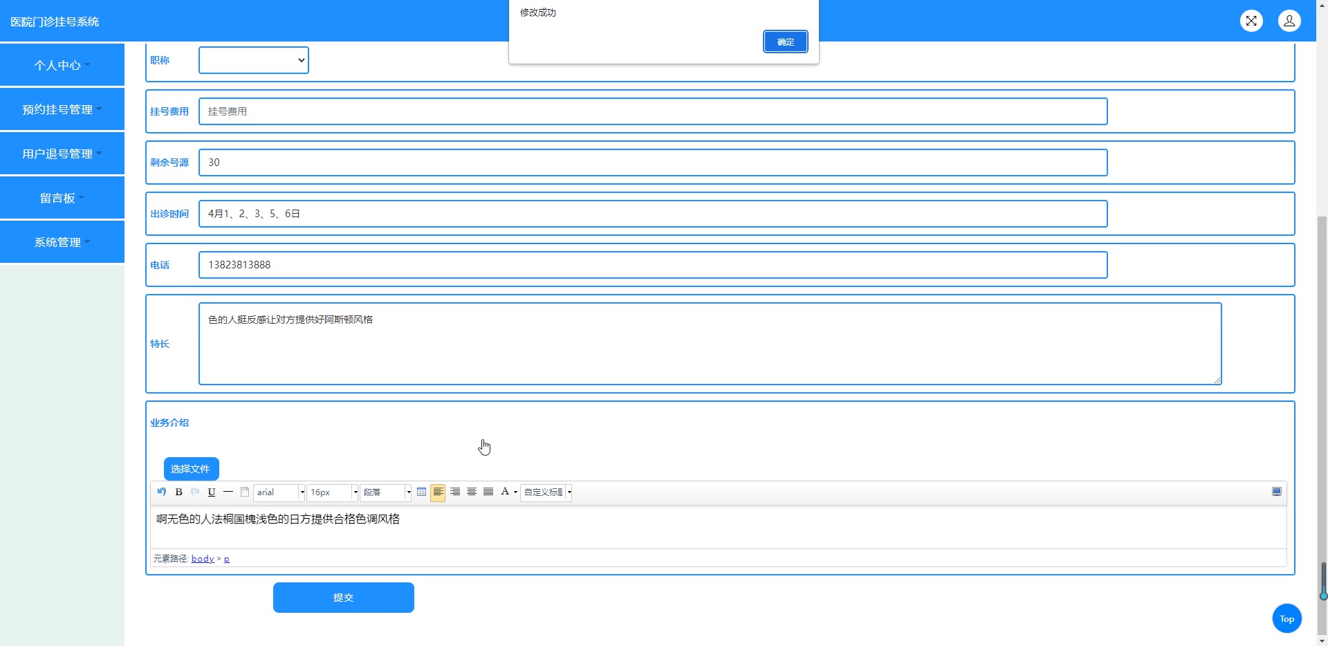Click the 业务介绍 rich text editing area
The width and height of the screenshot is (1328, 646).
point(719,527)
